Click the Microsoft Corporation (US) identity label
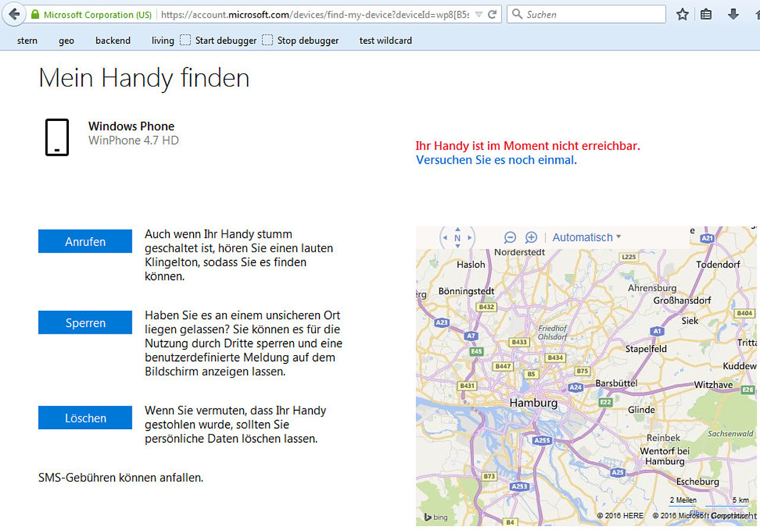Viewport: 760px width, 530px height. 98,14
